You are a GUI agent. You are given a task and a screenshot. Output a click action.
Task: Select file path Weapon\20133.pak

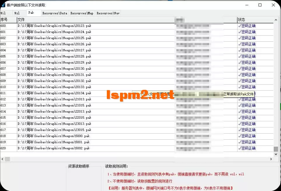tap(55, 87)
